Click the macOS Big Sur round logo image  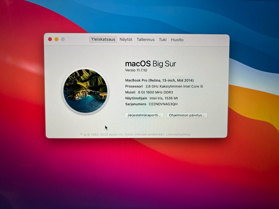pyautogui.click(x=85, y=91)
